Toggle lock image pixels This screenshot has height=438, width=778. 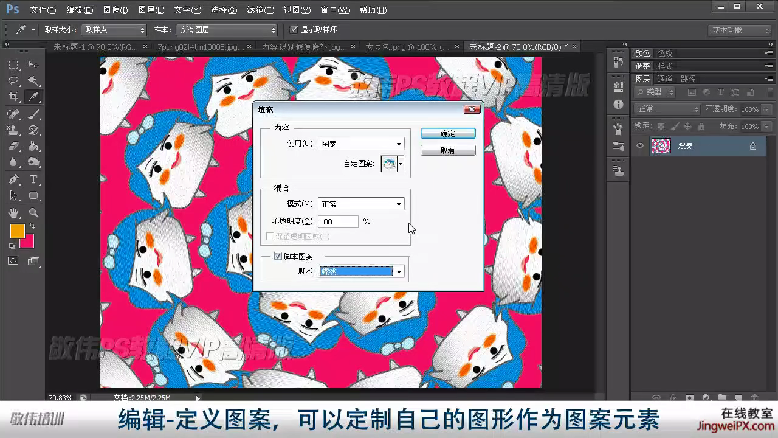[675, 127]
